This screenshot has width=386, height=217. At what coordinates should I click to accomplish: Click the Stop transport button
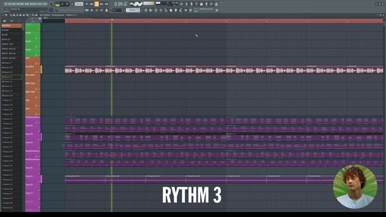click(67, 4)
